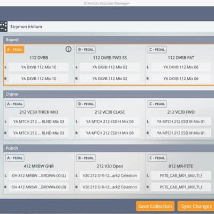Click the Save Collection button
The height and width of the screenshot is (214, 214).
(x=155, y=207)
